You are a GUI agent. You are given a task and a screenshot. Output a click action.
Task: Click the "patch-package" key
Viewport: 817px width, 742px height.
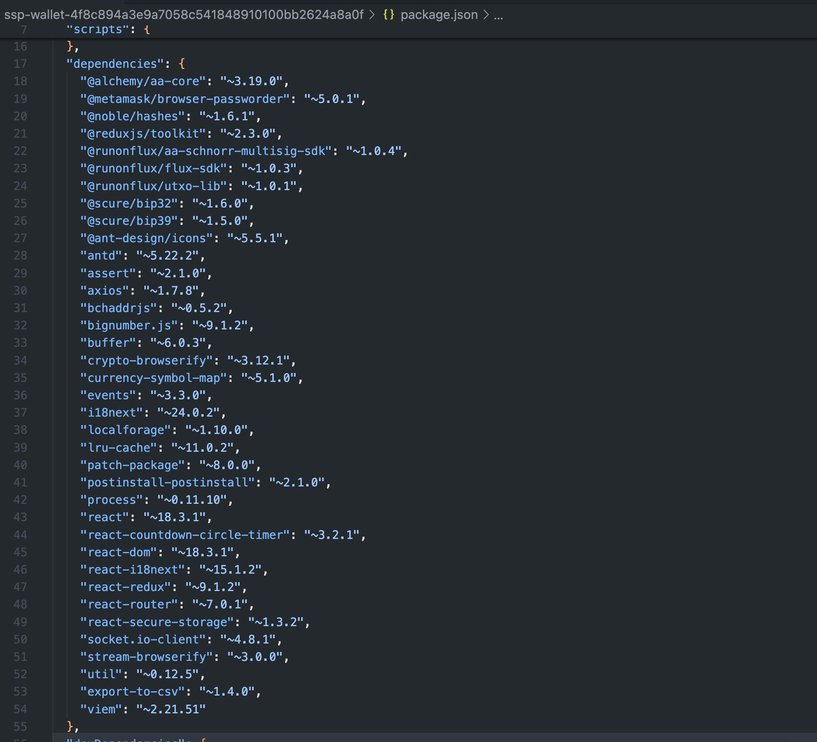[x=133, y=465]
